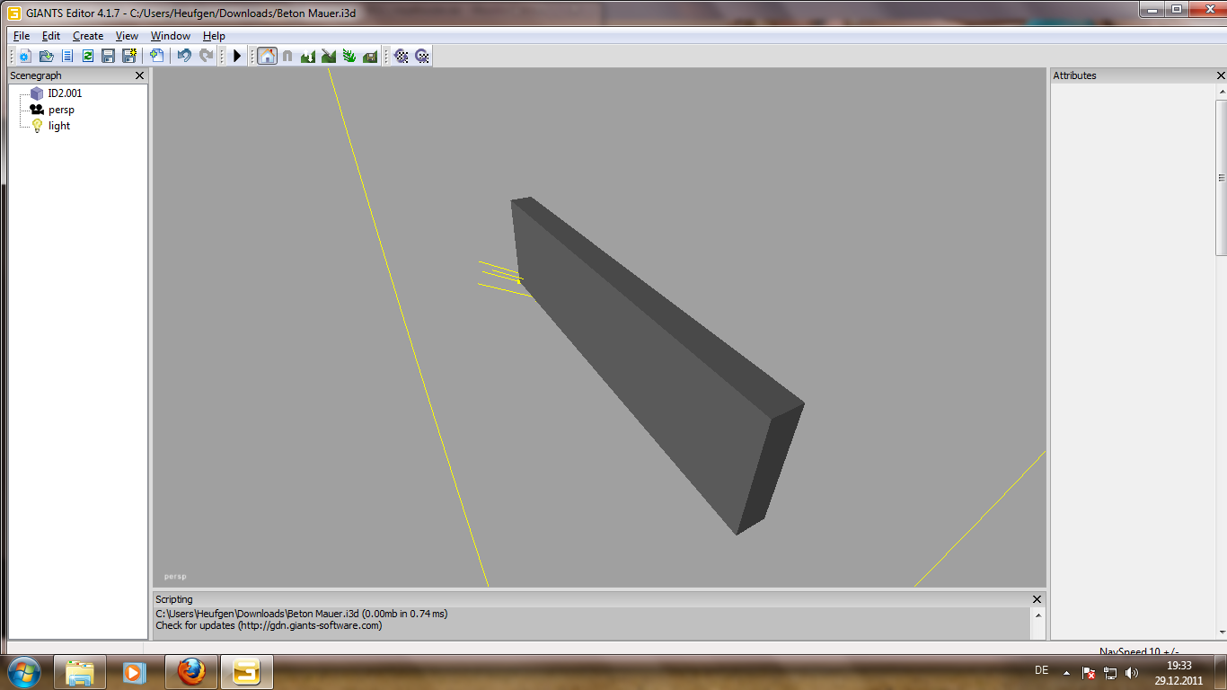Click the green reload arrows icon
Image resolution: width=1227 pixels, height=690 pixels.
coord(87,56)
